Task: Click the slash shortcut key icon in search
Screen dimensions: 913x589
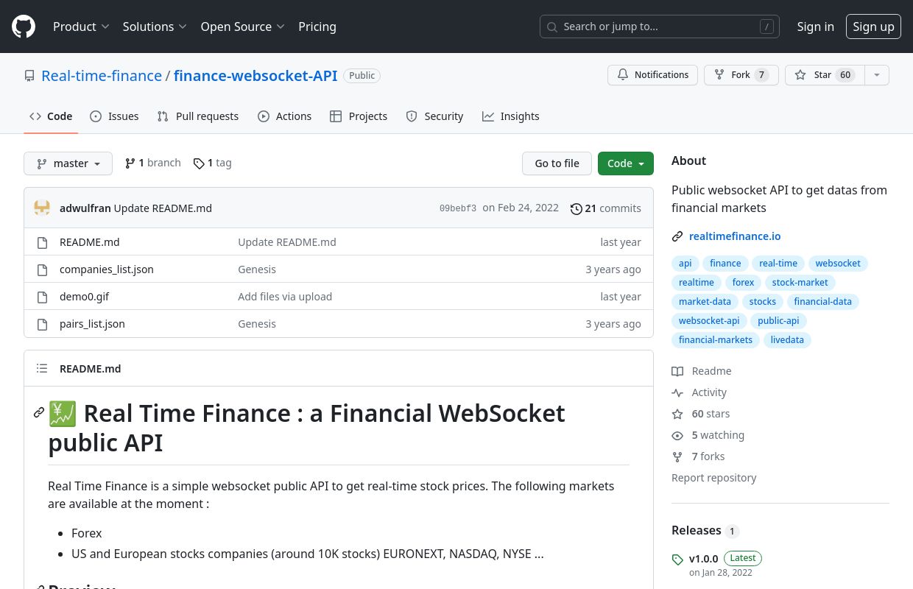Action: [x=767, y=27]
